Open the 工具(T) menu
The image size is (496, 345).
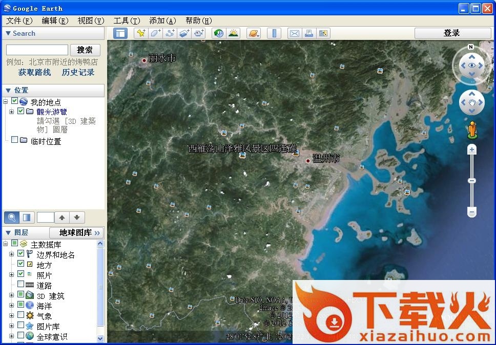127,20
